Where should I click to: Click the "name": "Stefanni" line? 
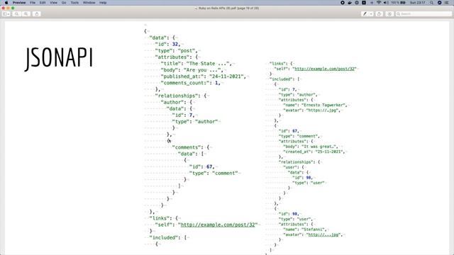tap(304, 229)
